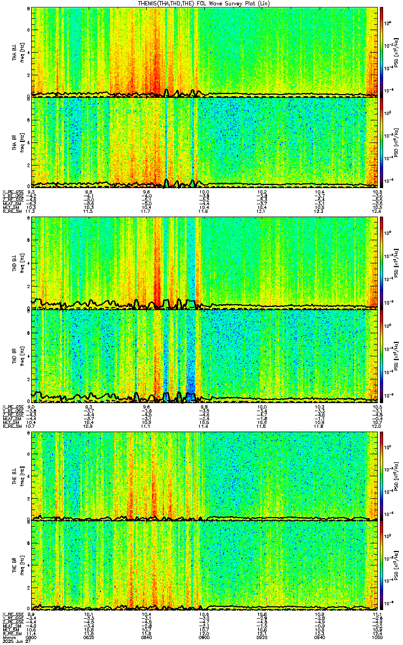The width and height of the screenshot is (403, 645).
Task: Select the THD B-parallel y-axis label
Action: point(18,356)
